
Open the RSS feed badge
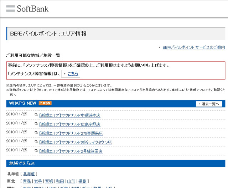[45, 103]
